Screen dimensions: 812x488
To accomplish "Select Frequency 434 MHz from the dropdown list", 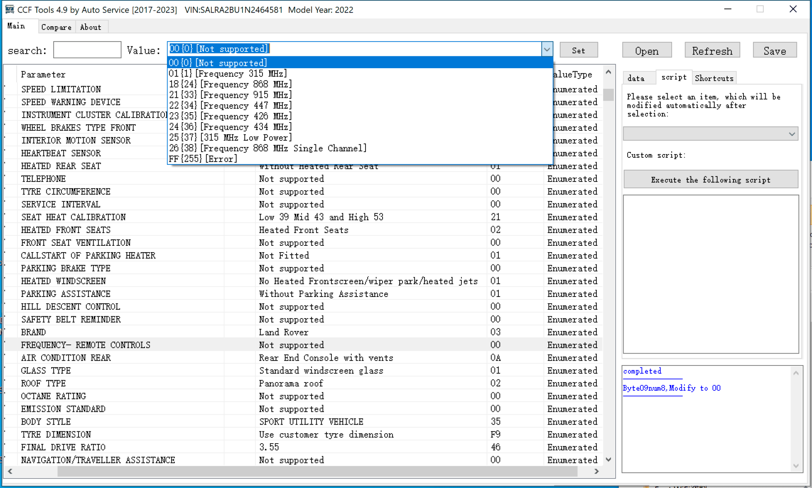I will (230, 127).
